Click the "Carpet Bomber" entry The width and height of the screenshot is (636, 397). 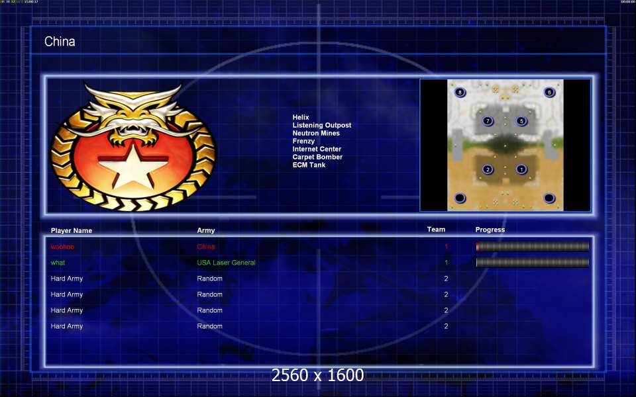317,157
